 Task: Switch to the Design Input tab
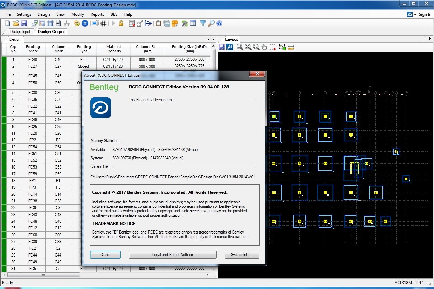coord(20,32)
